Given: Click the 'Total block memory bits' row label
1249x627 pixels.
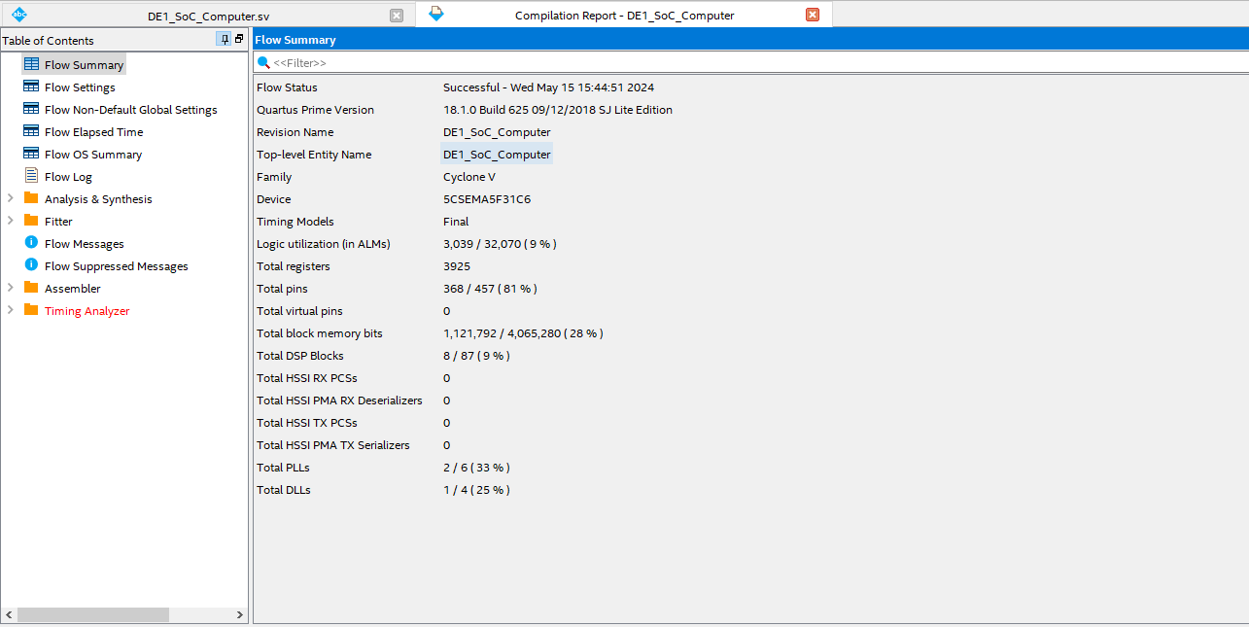Looking at the screenshot, I should (320, 333).
